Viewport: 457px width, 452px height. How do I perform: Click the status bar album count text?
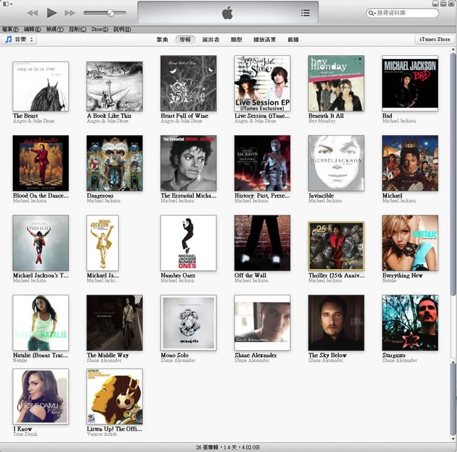click(x=228, y=447)
